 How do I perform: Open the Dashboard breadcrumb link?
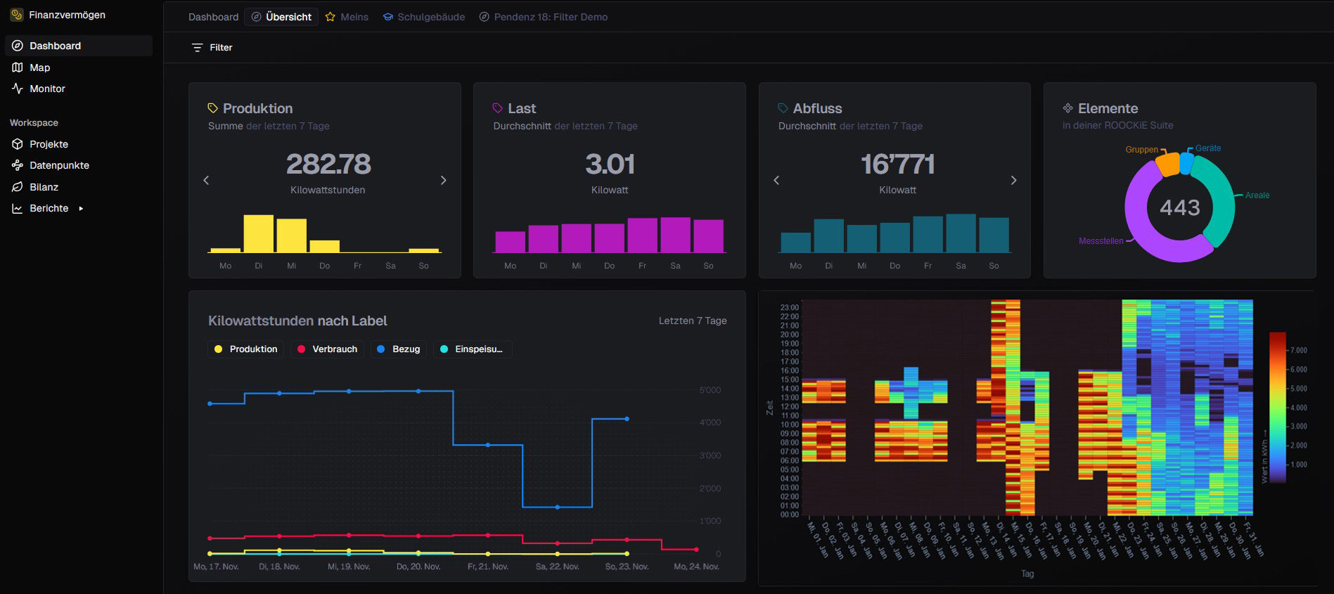(213, 17)
